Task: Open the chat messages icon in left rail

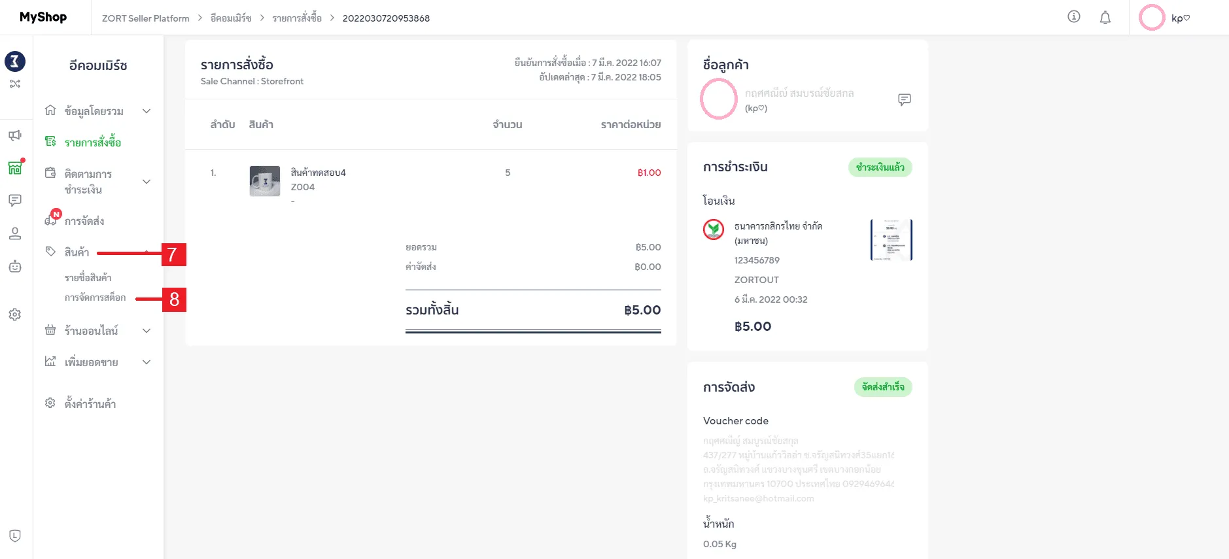Action: (15, 200)
